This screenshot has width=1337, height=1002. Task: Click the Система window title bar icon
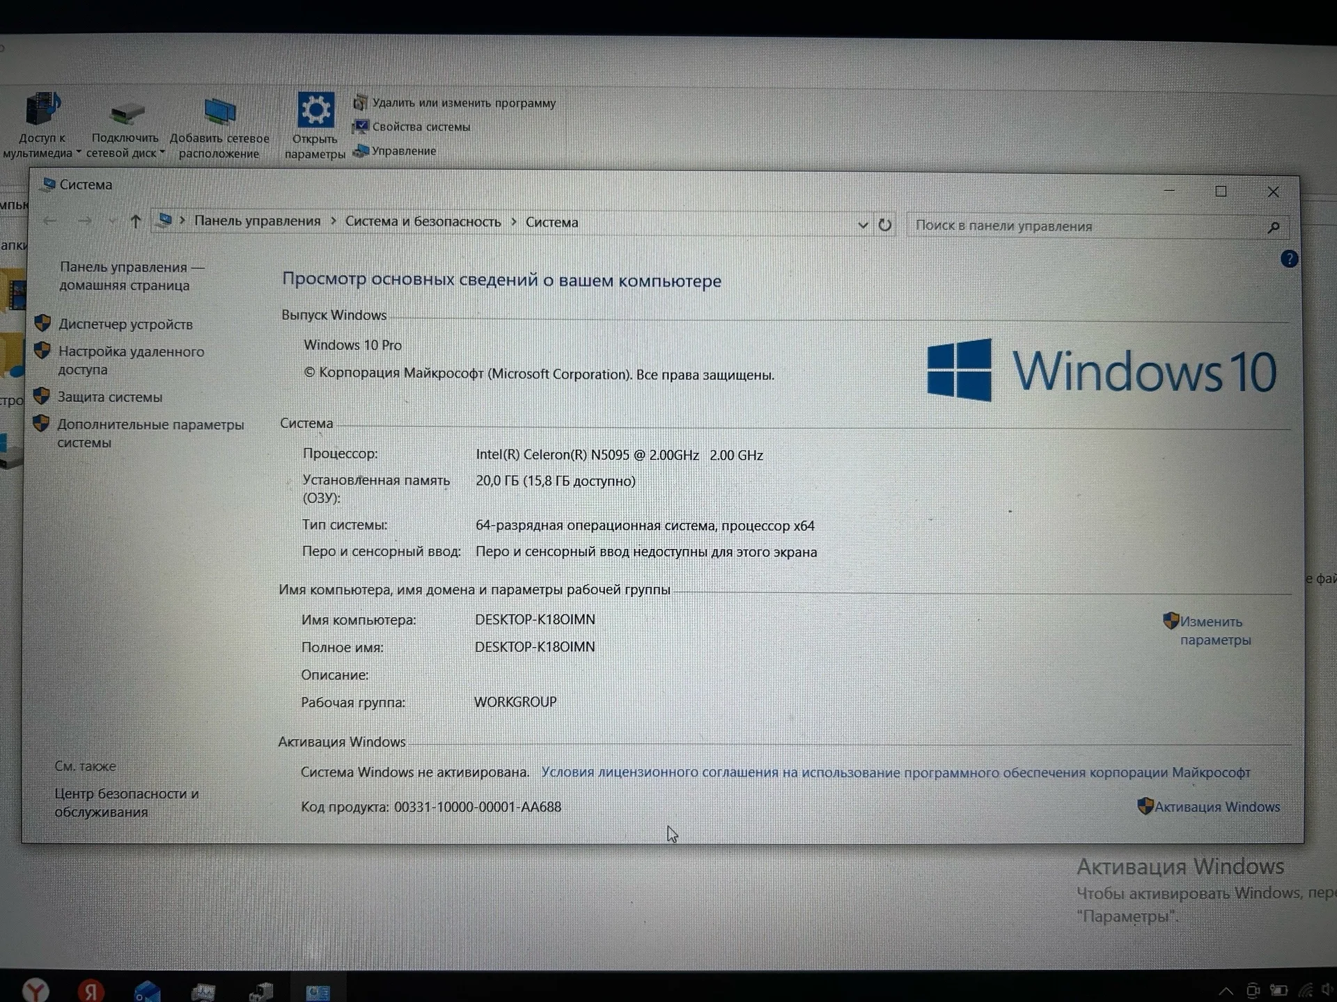pyautogui.click(x=48, y=184)
